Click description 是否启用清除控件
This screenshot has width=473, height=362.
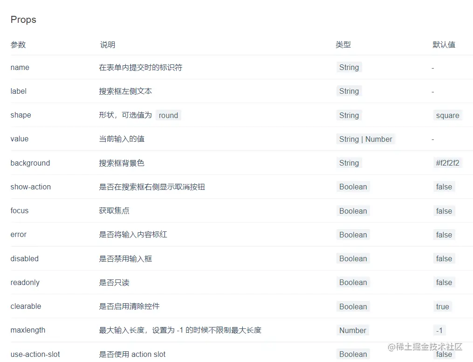129,306
